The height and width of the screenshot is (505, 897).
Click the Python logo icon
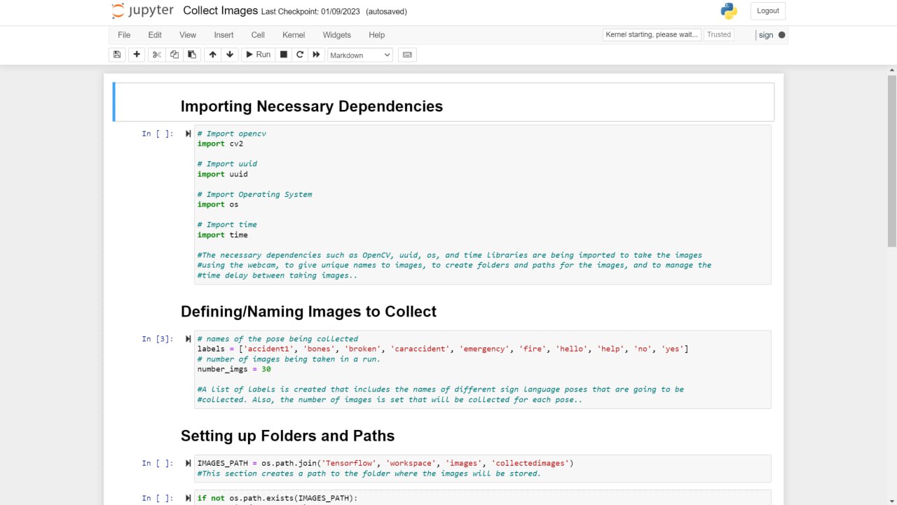click(729, 11)
